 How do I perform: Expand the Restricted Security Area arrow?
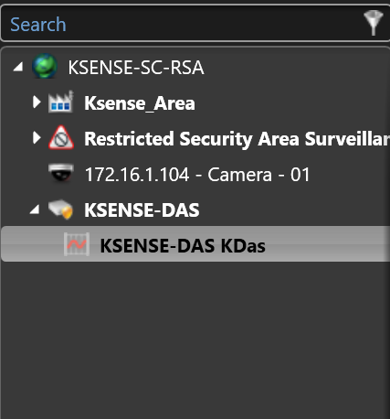[37, 138]
